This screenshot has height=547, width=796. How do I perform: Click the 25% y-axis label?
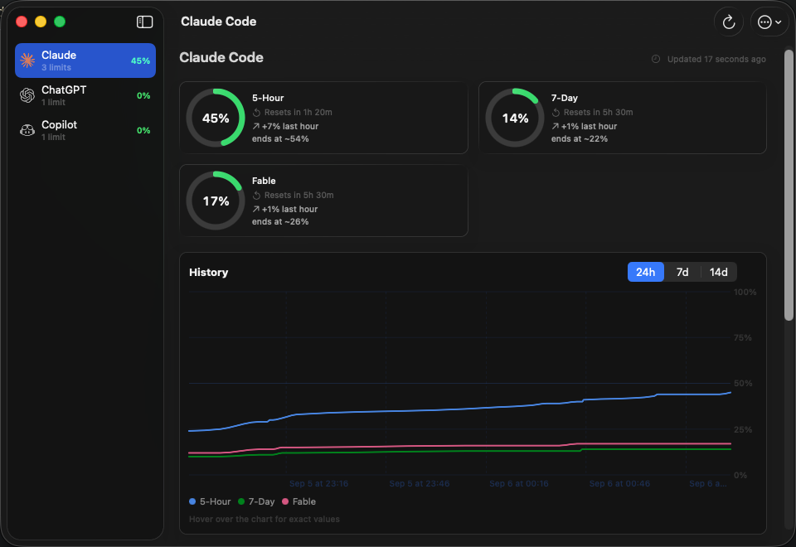[743, 429]
